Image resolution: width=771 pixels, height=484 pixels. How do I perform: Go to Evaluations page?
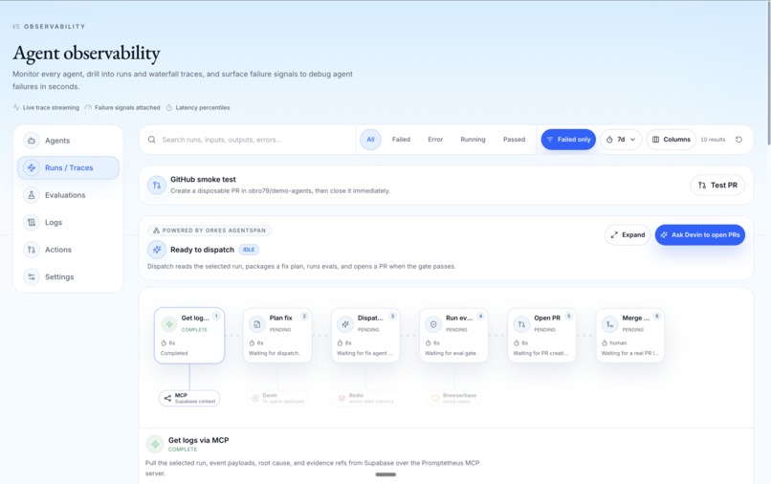[x=68, y=195]
